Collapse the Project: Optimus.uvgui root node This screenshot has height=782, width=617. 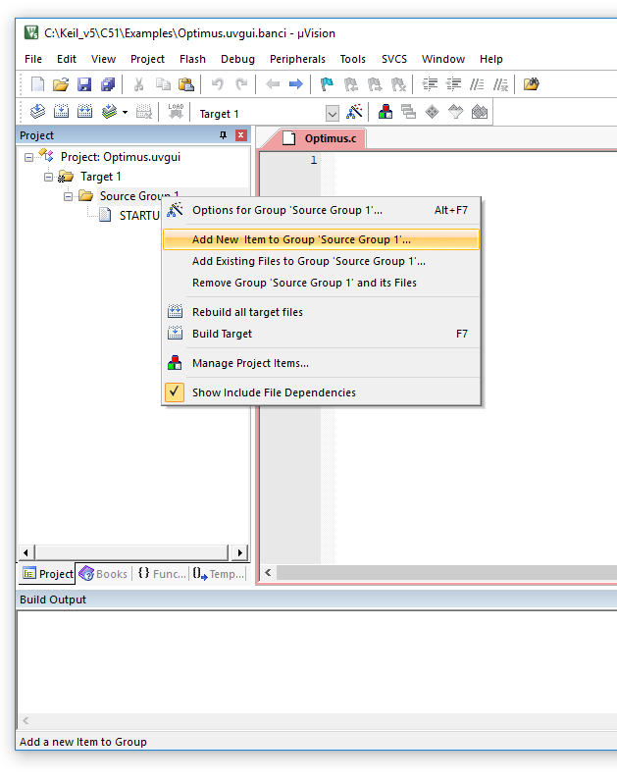coord(29,157)
